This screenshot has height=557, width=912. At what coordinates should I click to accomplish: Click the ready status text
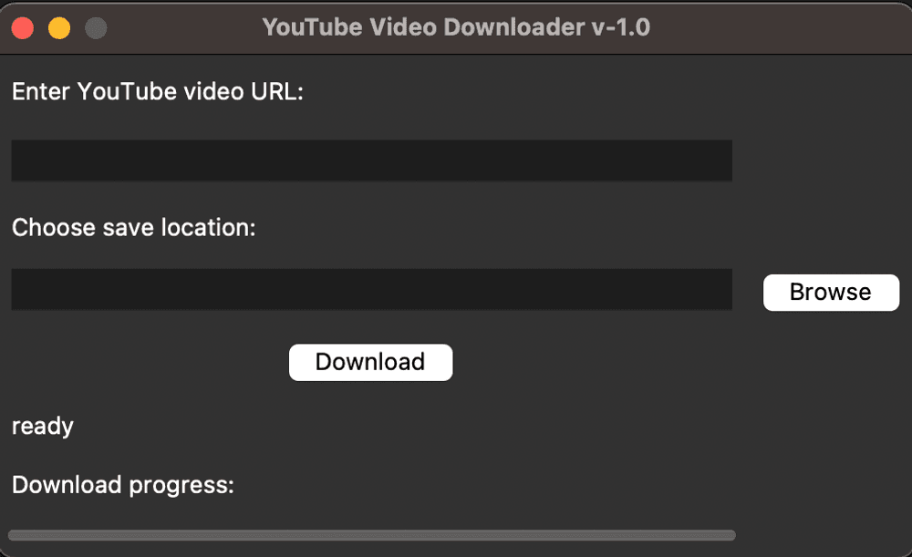43,427
